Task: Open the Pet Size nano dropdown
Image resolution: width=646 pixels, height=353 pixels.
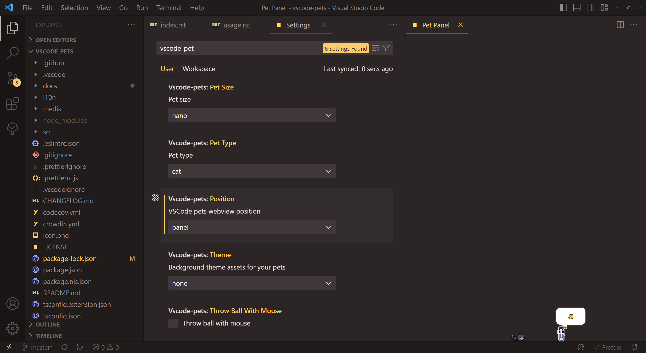Action: [252, 115]
